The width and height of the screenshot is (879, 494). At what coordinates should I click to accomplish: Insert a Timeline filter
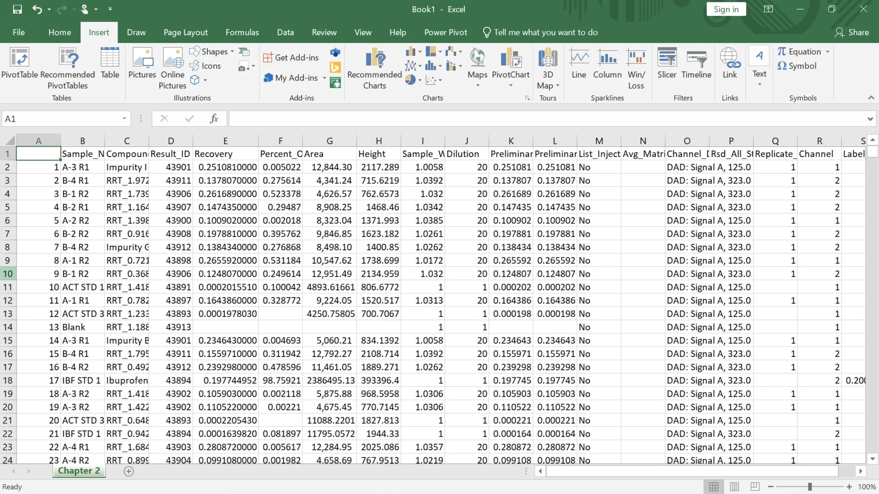click(x=696, y=65)
